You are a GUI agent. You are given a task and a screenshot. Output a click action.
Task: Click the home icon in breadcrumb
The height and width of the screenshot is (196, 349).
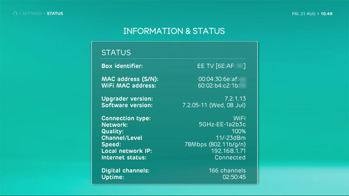(15, 14)
